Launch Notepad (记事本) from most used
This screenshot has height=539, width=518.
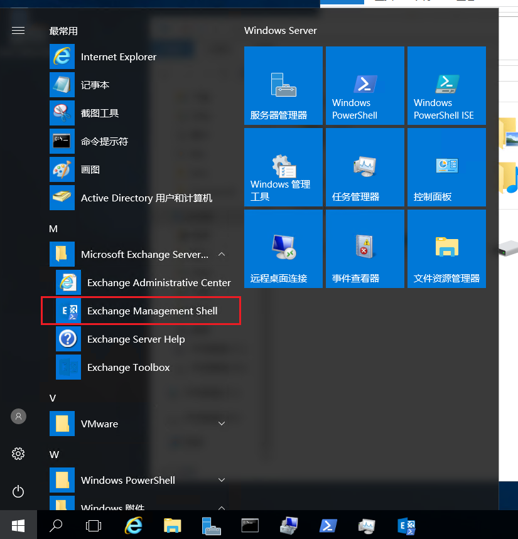[138, 85]
